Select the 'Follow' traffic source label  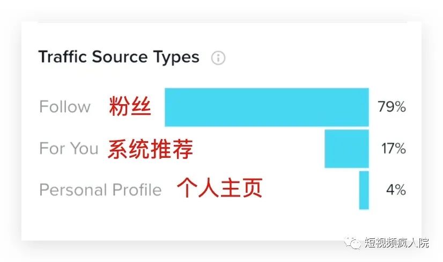[x=65, y=107]
